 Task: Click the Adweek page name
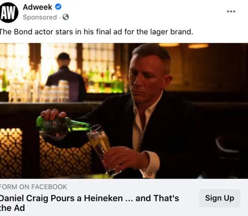[38, 7]
